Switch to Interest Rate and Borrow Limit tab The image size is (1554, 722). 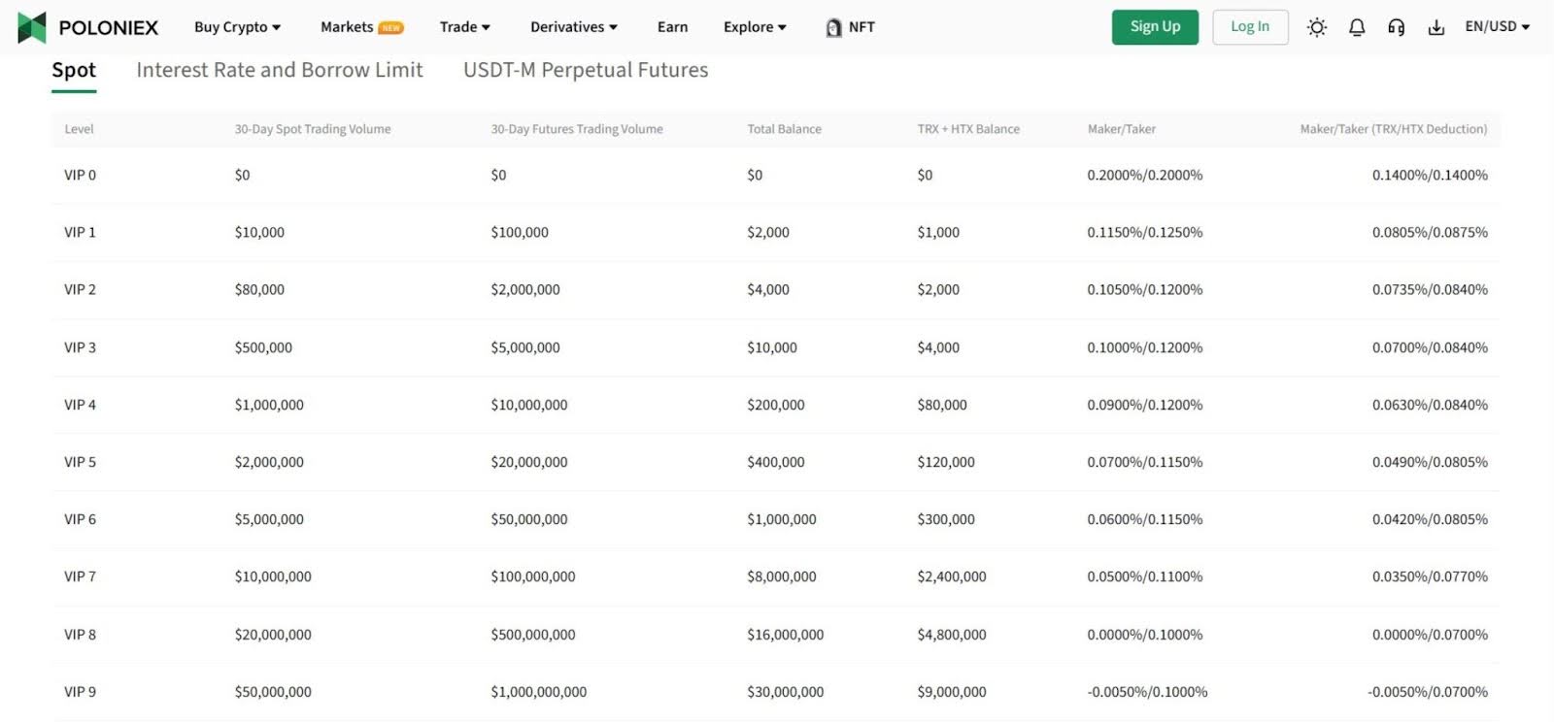(280, 70)
